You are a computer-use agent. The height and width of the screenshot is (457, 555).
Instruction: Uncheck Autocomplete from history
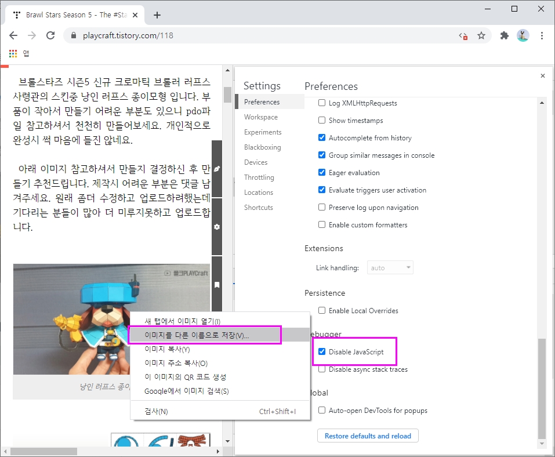coord(322,137)
